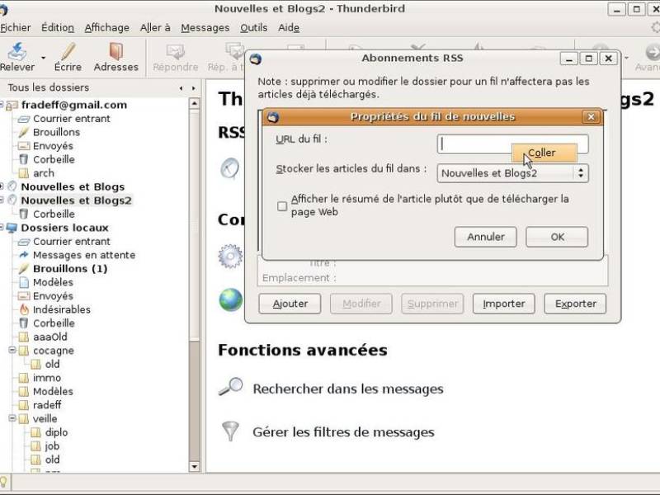Enable Afficher le résumé de l'article checkbox
Screen dimensions: 660x495
click(282, 205)
